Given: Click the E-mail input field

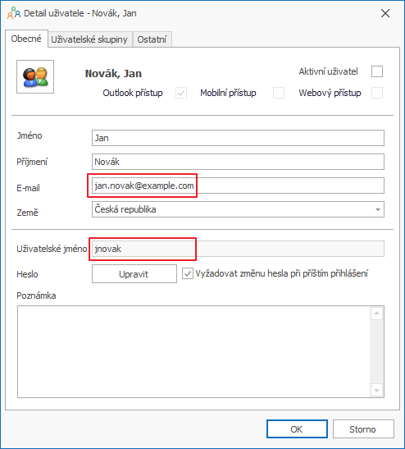Looking at the screenshot, I should 238,186.
